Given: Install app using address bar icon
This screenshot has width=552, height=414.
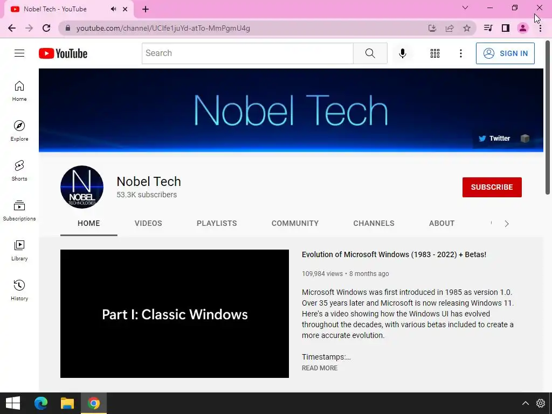Looking at the screenshot, I should 432,28.
